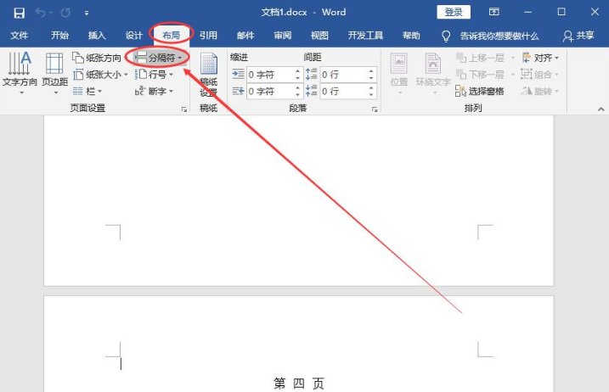609x392 pixels.
Task: Click the right indent value field
Action: point(270,92)
